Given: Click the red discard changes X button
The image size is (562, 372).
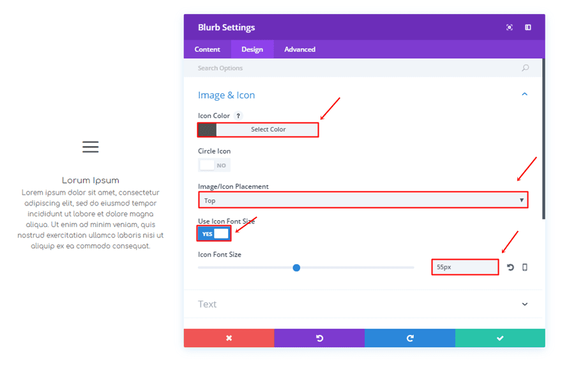Looking at the screenshot, I should click(229, 338).
